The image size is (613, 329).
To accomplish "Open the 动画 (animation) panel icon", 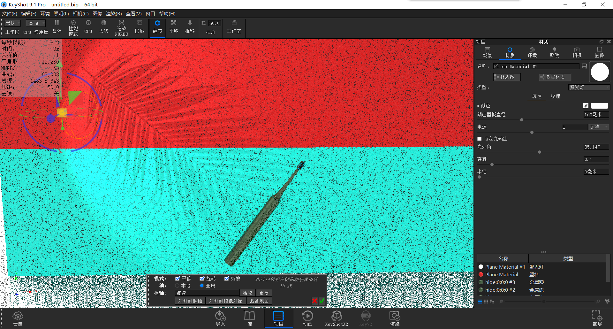I will (307, 318).
